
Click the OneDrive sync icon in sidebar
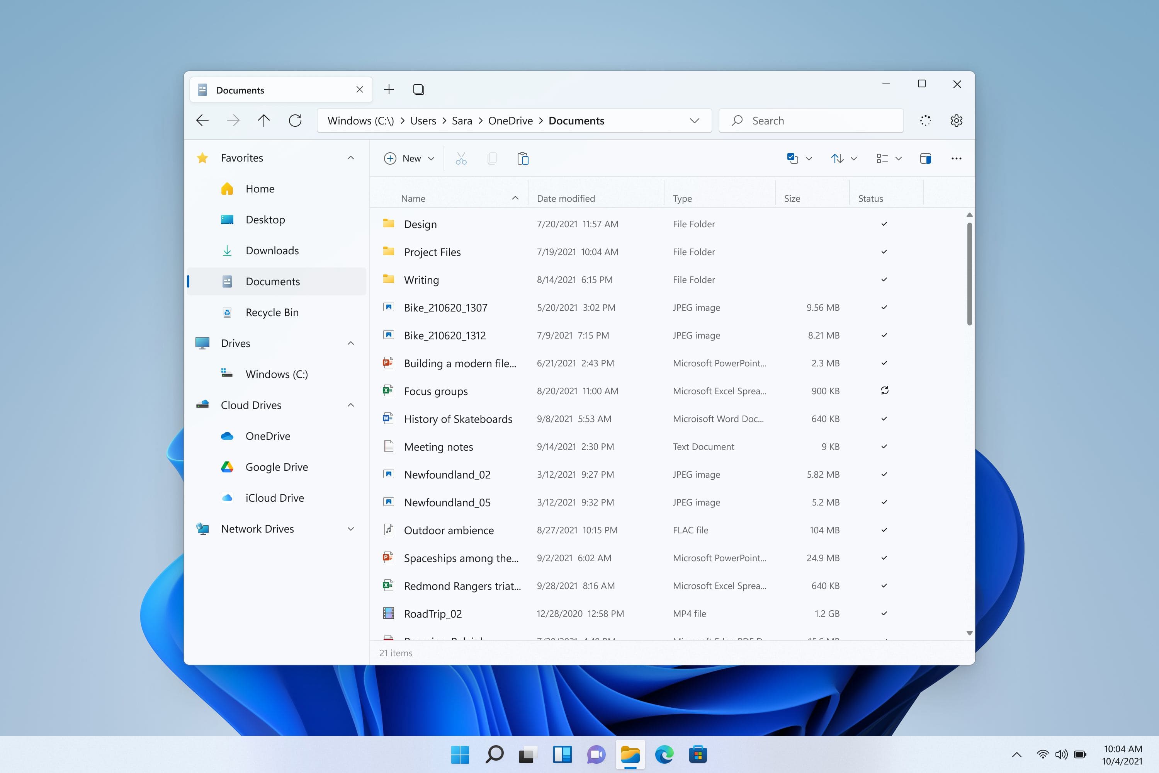click(228, 436)
